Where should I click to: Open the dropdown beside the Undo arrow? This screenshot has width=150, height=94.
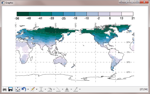click(x=28, y=89)
